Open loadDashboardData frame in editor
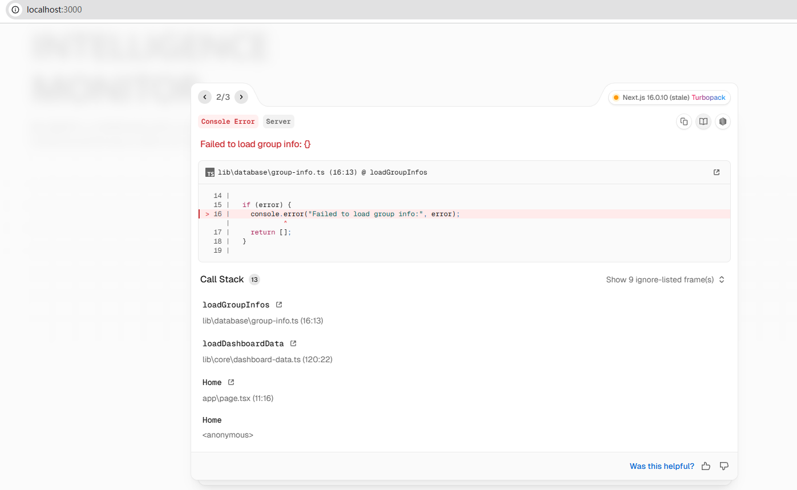 293,343
